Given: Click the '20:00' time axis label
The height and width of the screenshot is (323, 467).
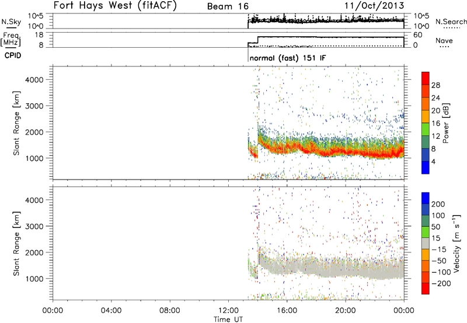Looking at the screenshot, I should tap(346, 311).
